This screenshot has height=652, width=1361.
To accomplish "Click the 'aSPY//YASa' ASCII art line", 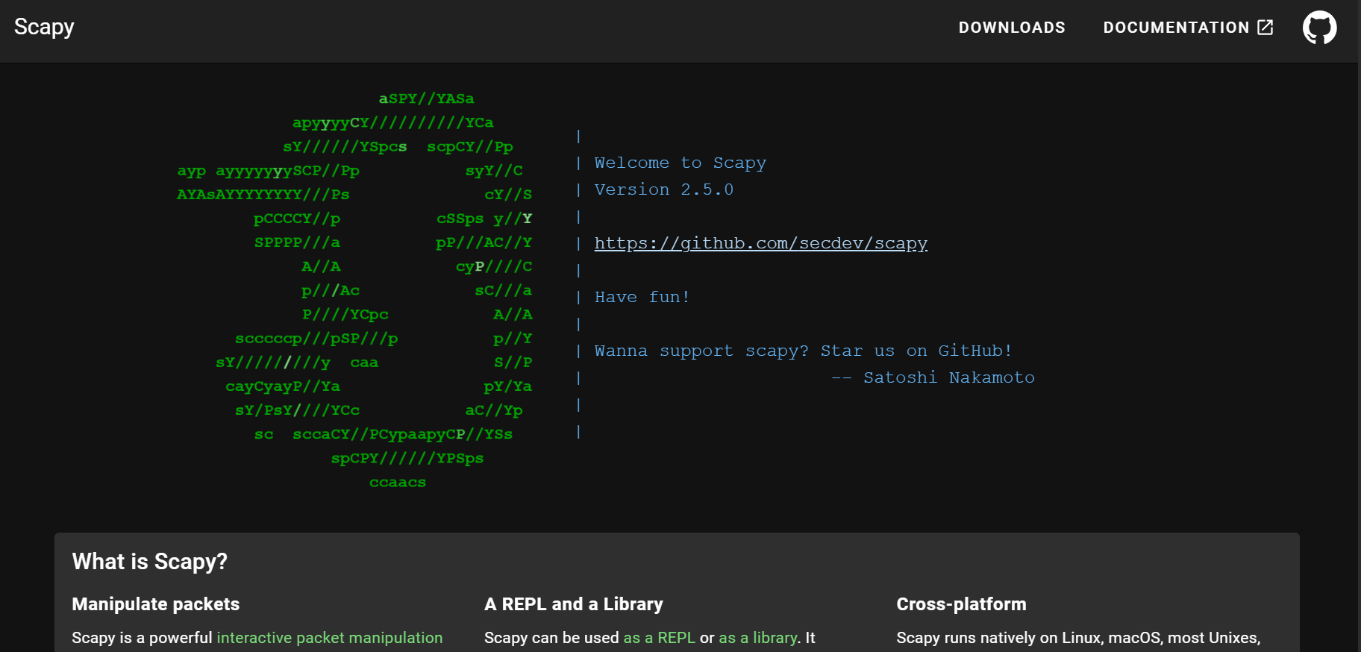I will pos(426,98).
